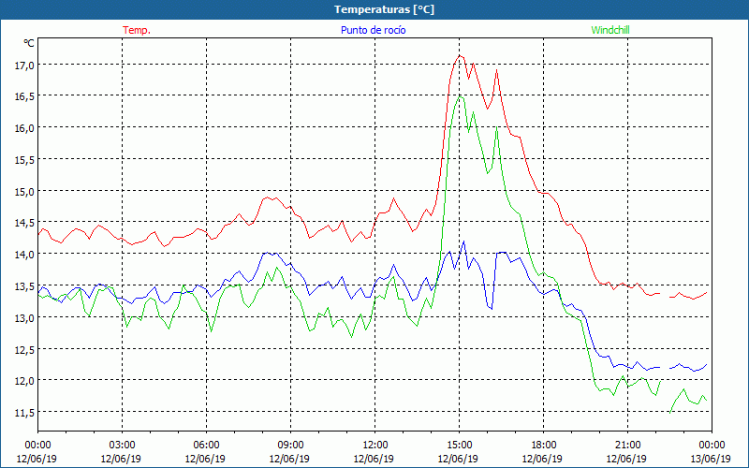Viewport: 749px width, 468px height.
Task: Select the blue 'Punto de rocío' legend label
Action: click(373, 30)
